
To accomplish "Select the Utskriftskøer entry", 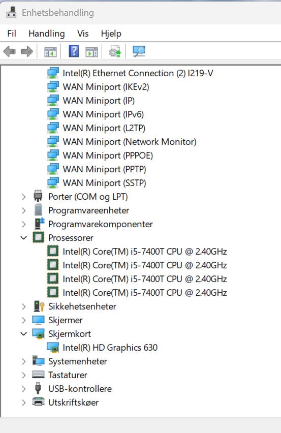I will click(73, 403).
